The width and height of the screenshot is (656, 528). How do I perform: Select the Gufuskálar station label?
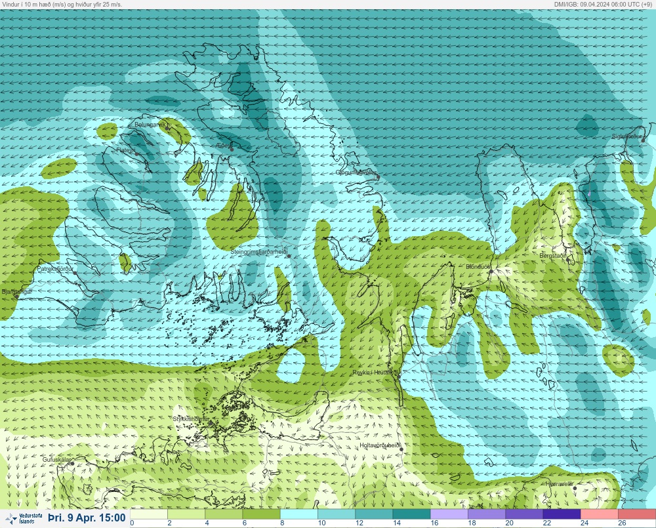pyautogui.click(x=56, y=459)
